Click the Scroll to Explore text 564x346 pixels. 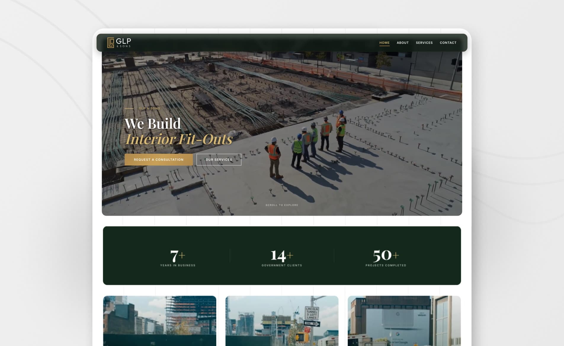(x=282, y=205)
